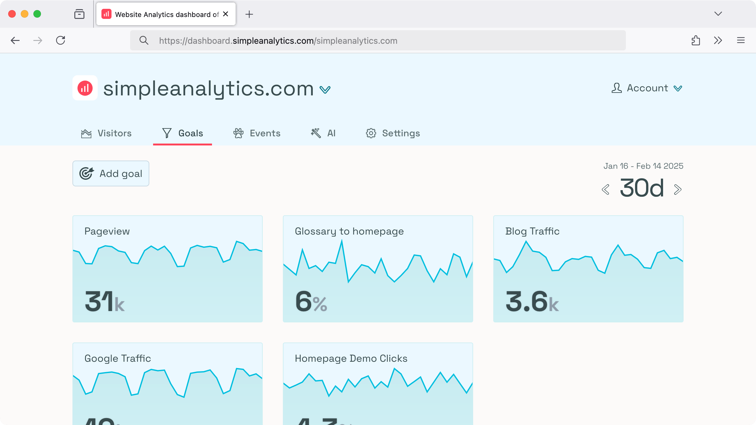Click the simpleanalytics.com site title
The width and height of the screenshot is (756, 425).
click(x=209, y=89)
